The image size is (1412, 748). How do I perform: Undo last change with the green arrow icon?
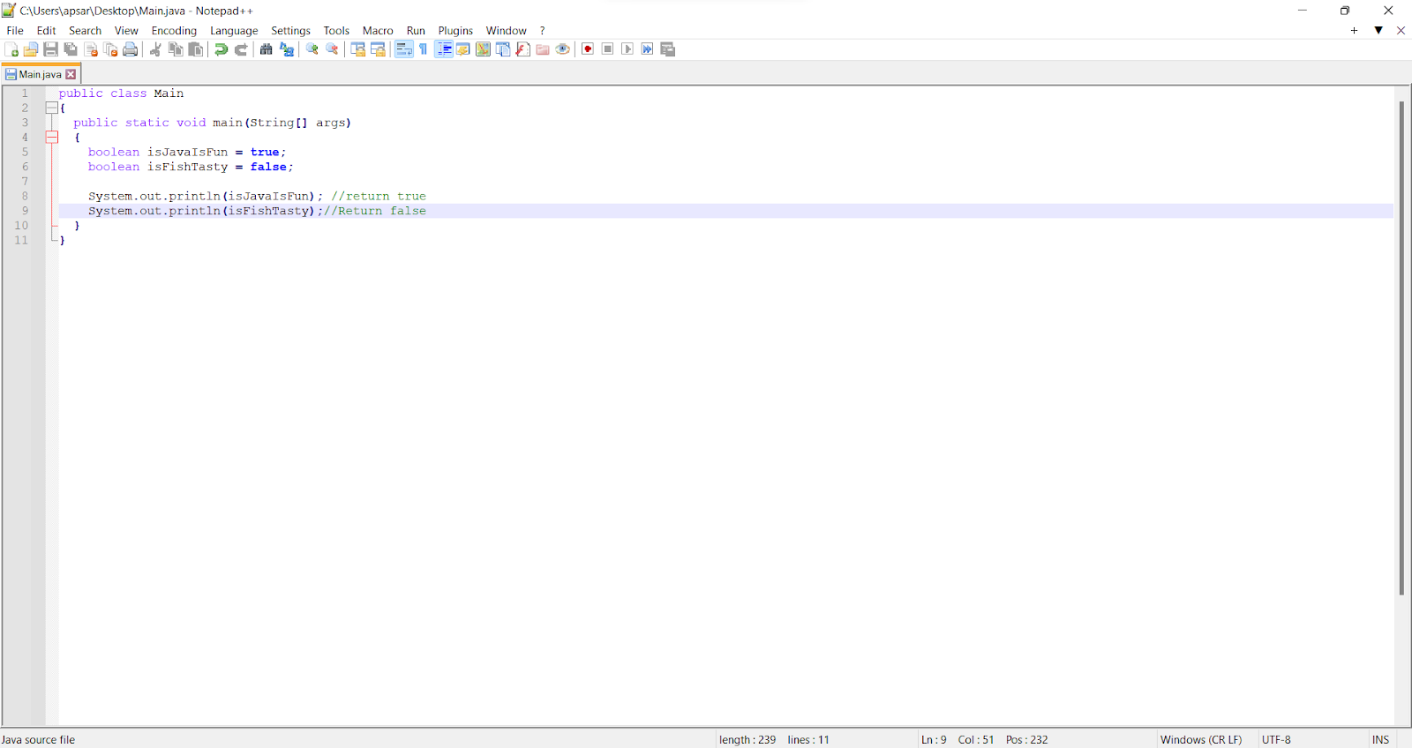221,49
